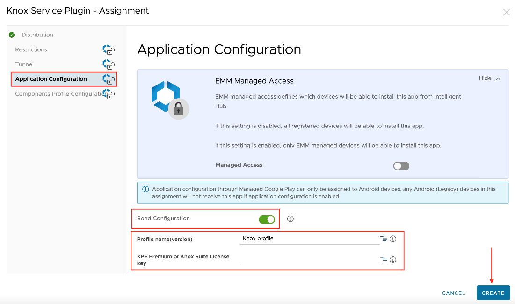
Task: Enable the Managed Access toggle
Action: pyautogui.click(x=401, y=166)
